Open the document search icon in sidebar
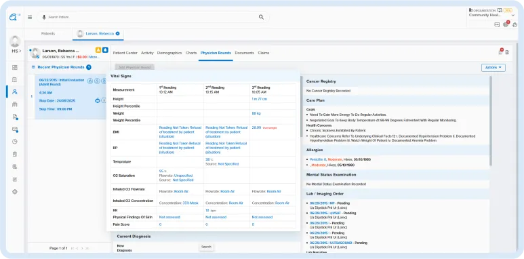Image resolution: width=524 pixels, height=259 pixels. click(x=15, y=166)
